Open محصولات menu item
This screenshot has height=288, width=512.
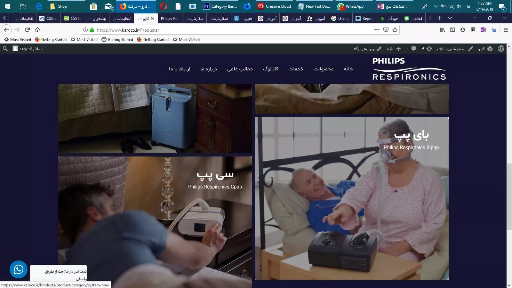pyautogui.click(x=324, y=69)
